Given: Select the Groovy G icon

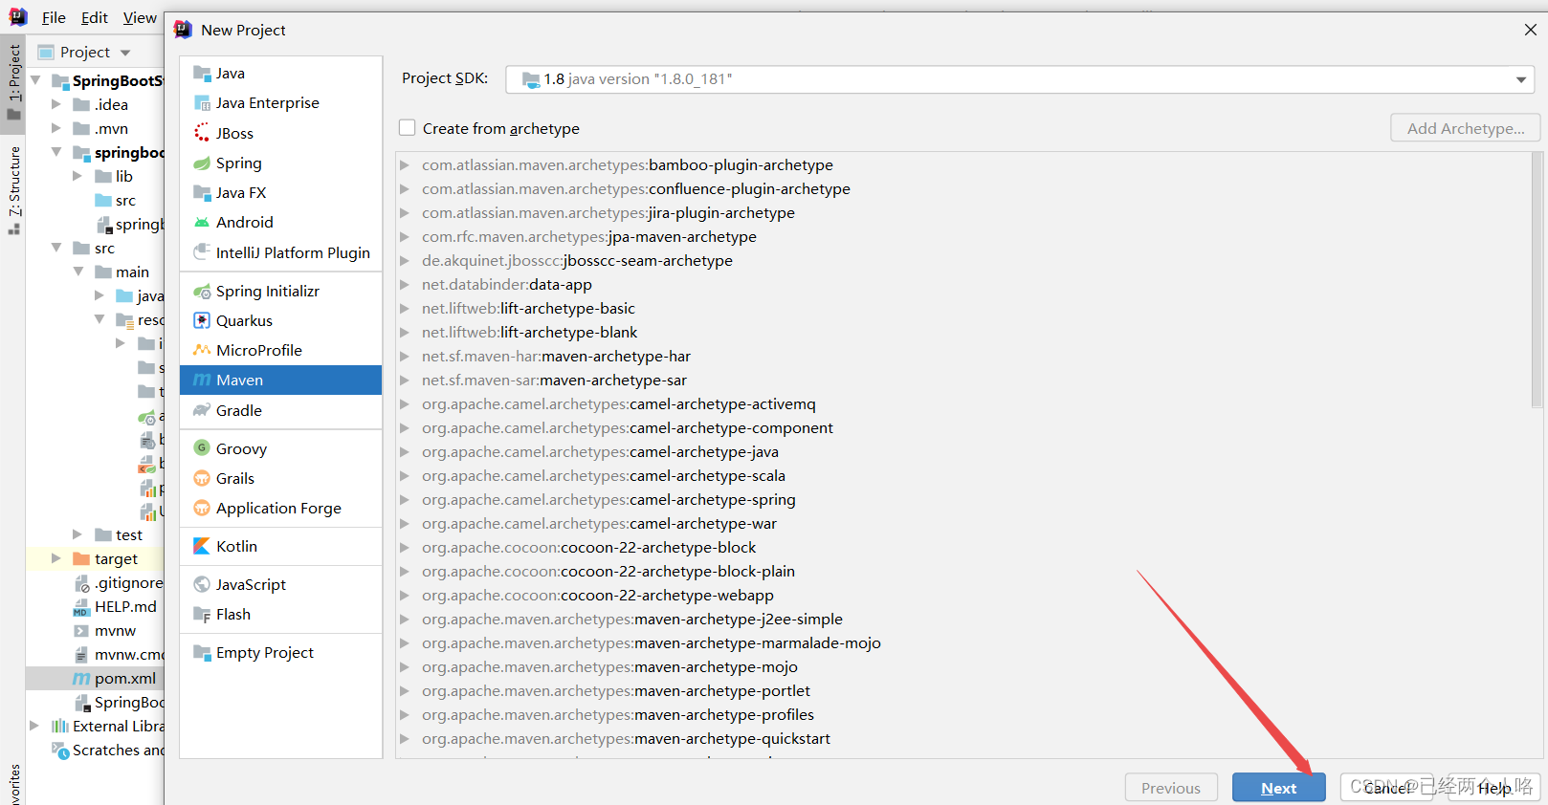Looking at the screenshot, I should pyautogui.click(x=202, y=448).
